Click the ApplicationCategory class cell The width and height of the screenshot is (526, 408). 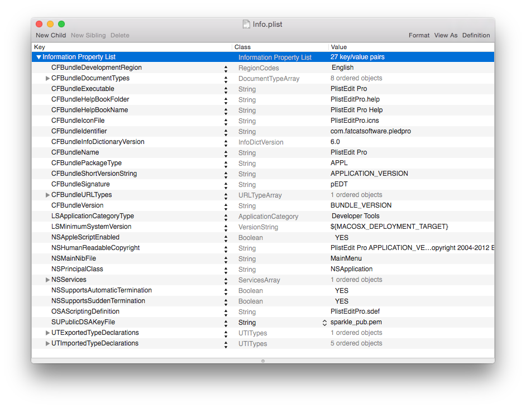point(268,217)
